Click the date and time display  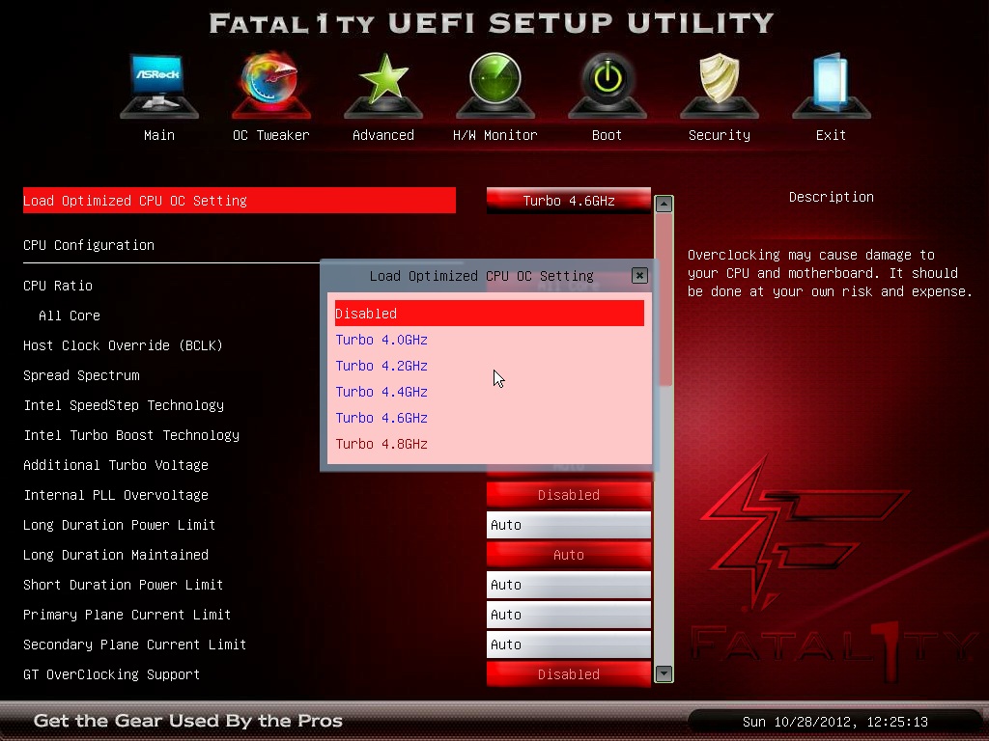coord(834,722)
